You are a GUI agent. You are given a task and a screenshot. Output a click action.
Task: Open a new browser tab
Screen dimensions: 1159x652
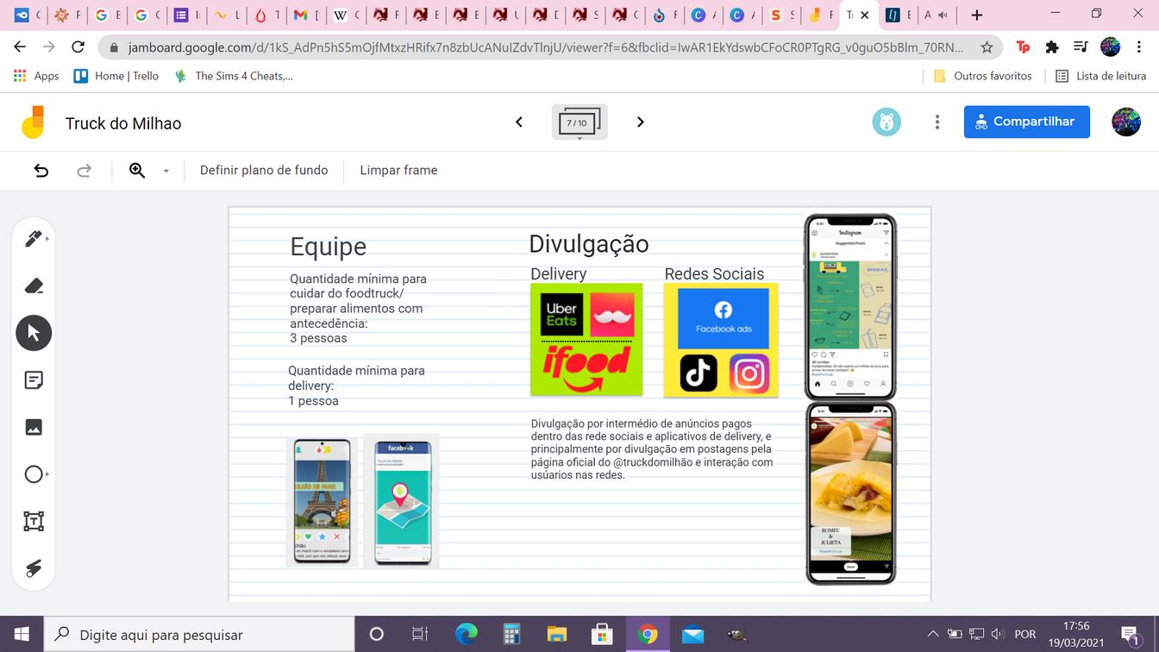tap(976, 15)
